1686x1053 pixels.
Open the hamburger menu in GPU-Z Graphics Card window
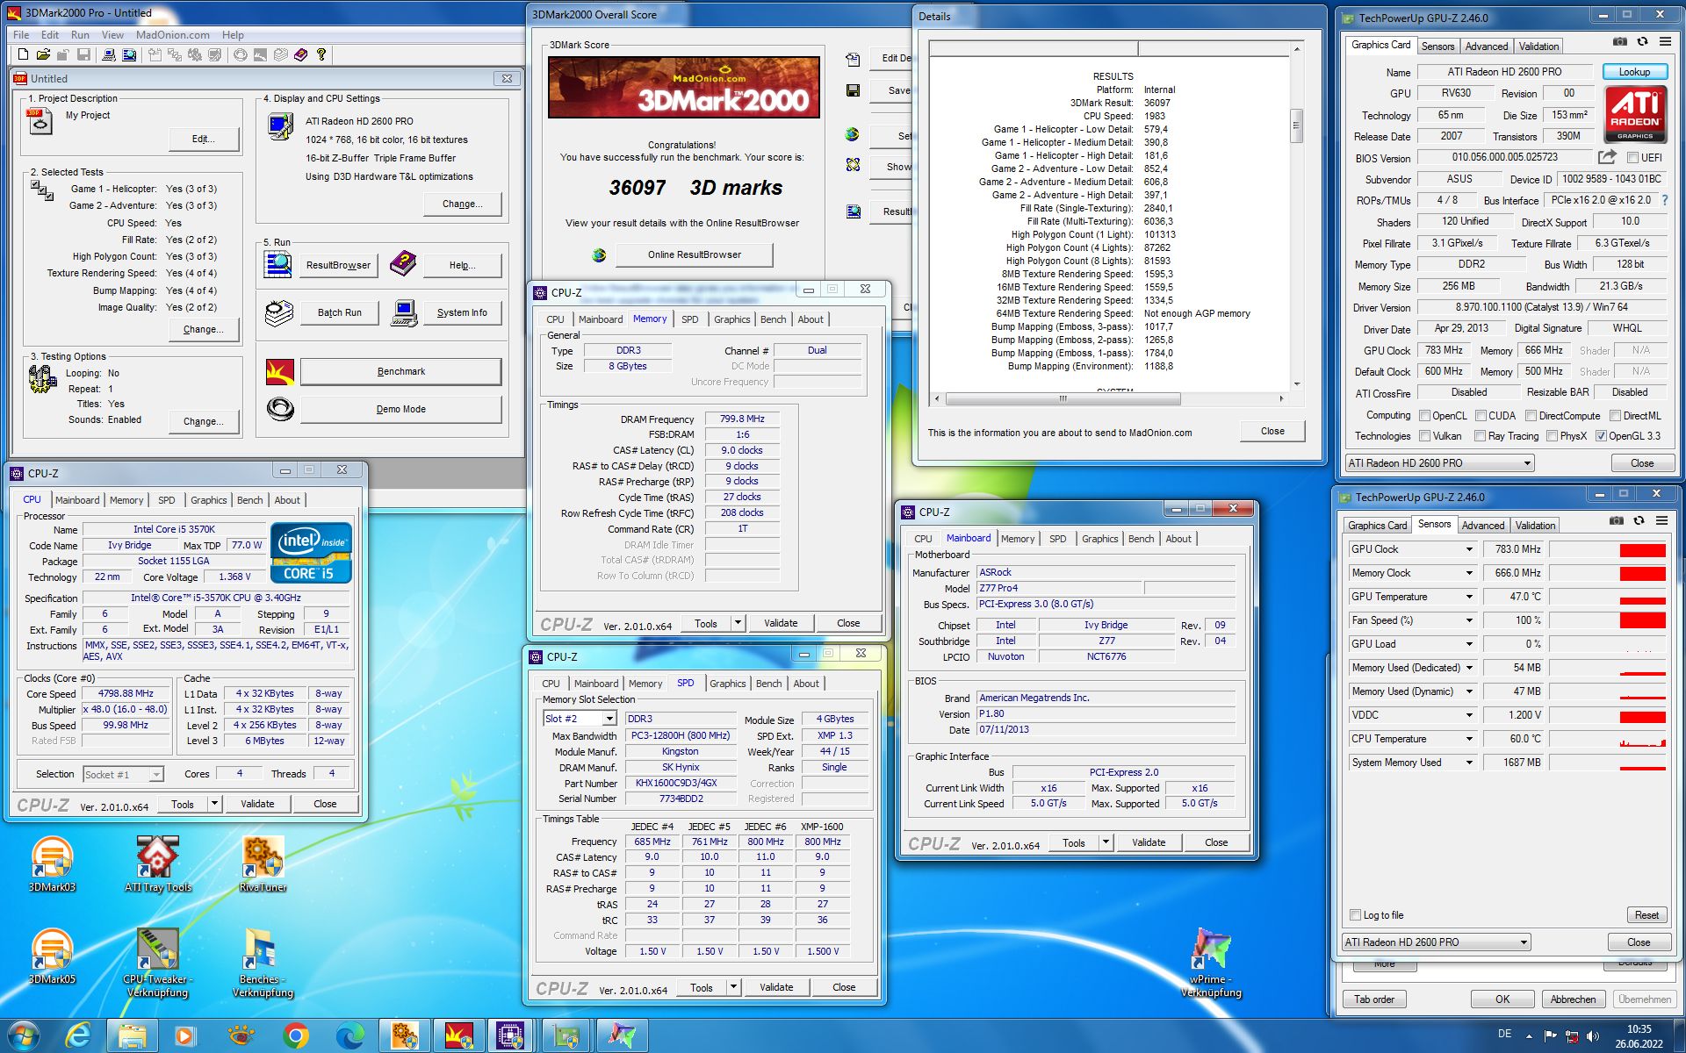pyautogui.click(x=1665, y=41)
